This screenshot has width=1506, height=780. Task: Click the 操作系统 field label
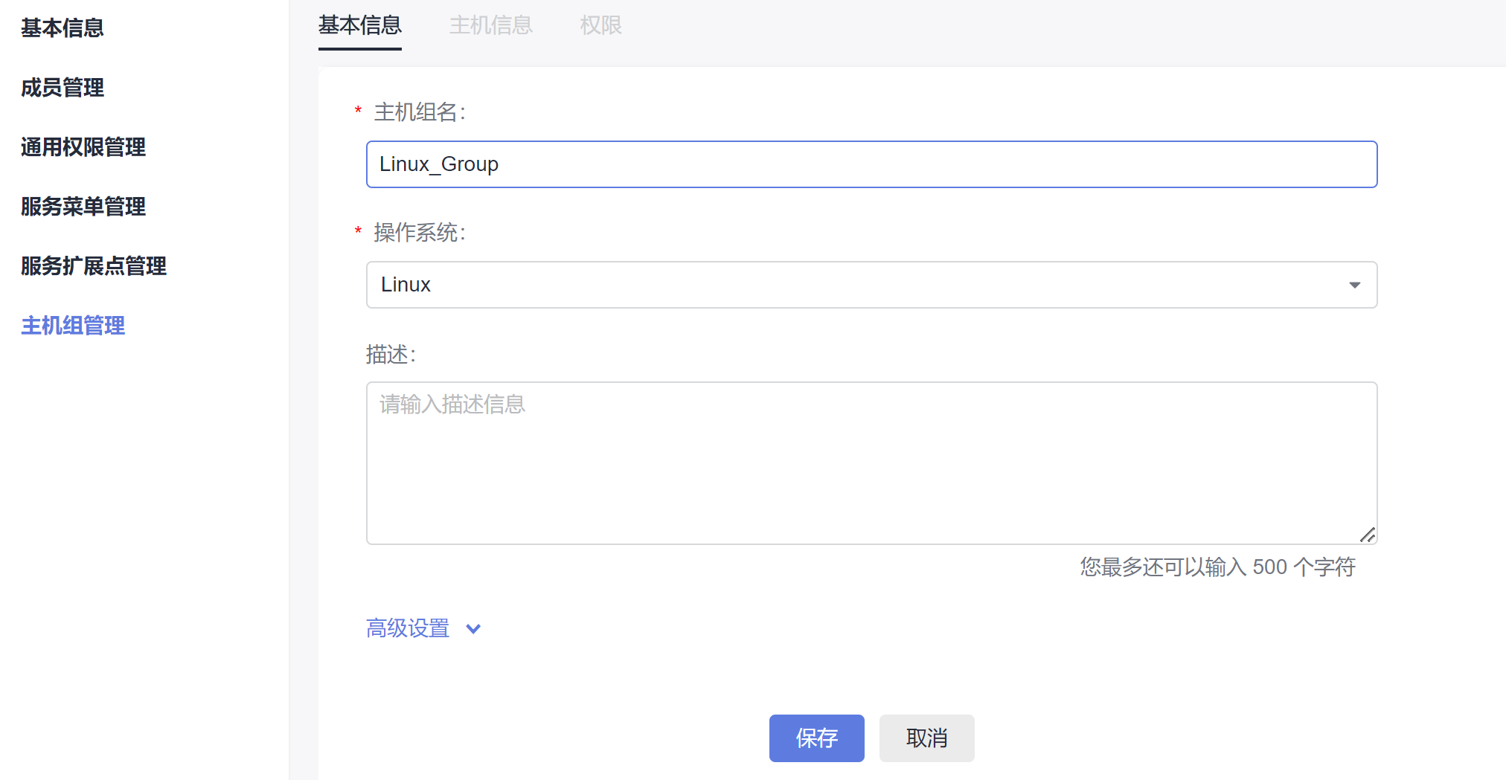420,233
